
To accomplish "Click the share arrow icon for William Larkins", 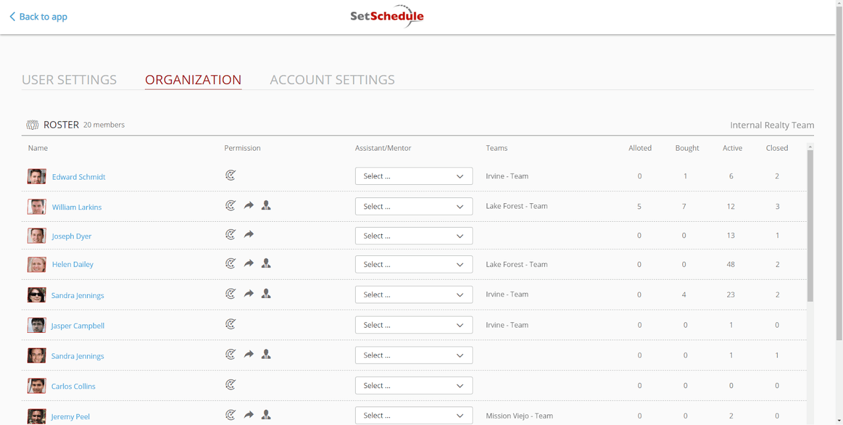I will pos(248,205).
